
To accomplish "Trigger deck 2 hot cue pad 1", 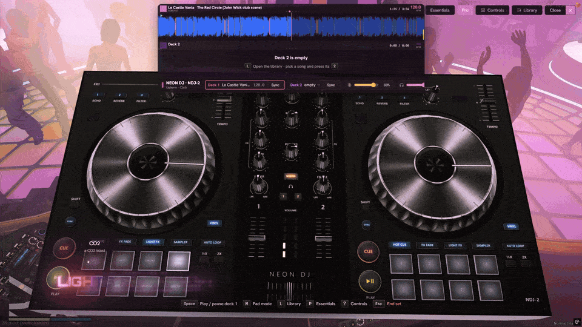I will click(401, 263).
